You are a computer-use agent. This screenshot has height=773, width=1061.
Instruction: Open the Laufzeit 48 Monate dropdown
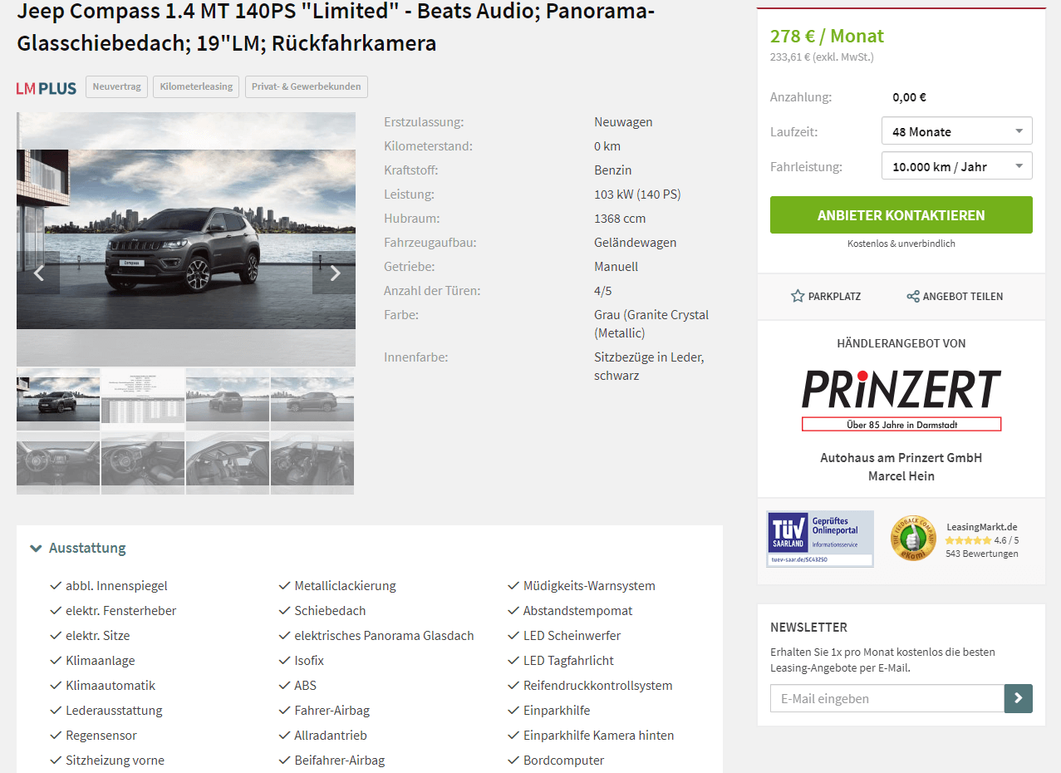pos(957,131)
